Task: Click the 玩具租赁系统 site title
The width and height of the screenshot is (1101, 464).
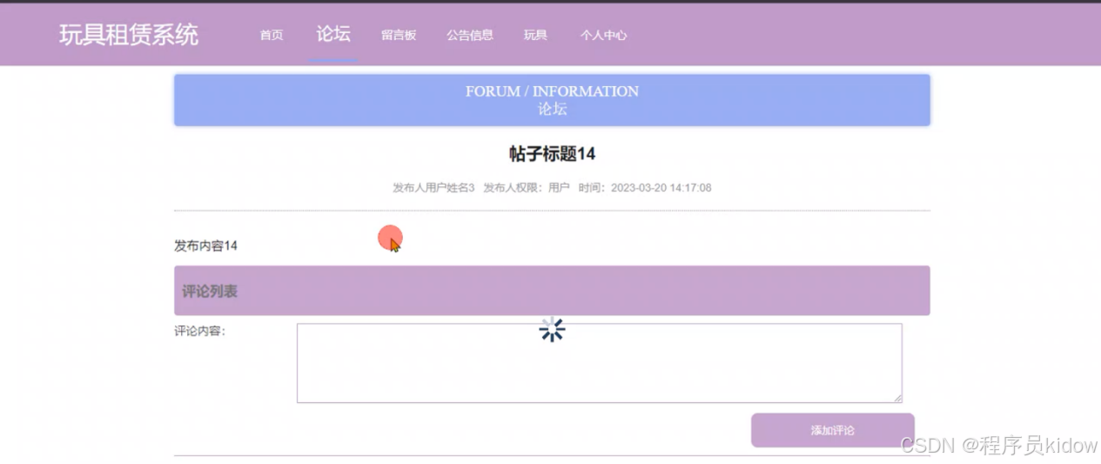Action: point(129,35)
